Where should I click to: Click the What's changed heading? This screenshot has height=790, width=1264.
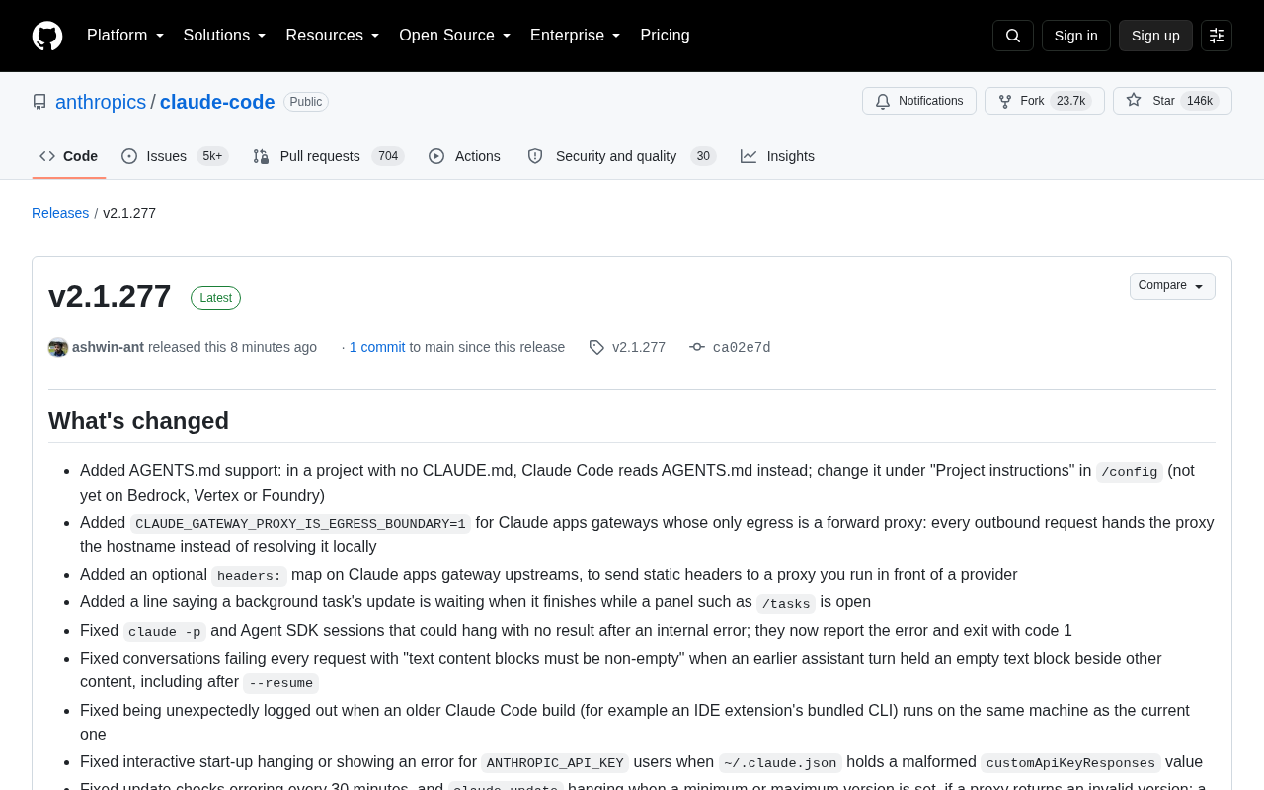[x=138, y=421]
